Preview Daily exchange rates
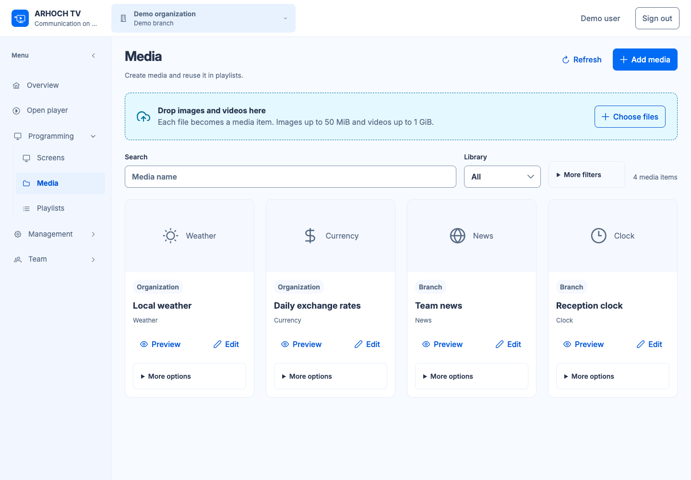The image size is (691, 480). coord(301,344)
